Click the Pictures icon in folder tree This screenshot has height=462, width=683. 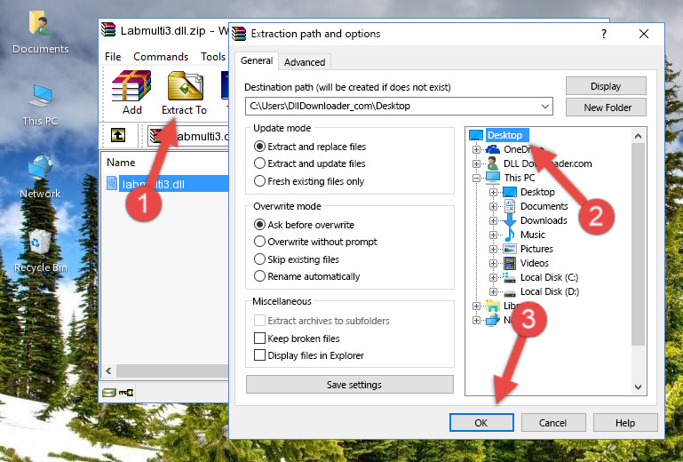tap(510, 249)
